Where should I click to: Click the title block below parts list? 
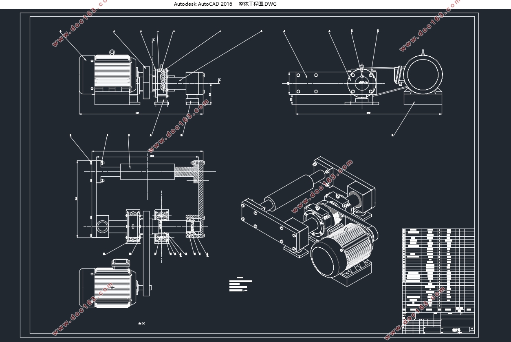pos(438,322)
